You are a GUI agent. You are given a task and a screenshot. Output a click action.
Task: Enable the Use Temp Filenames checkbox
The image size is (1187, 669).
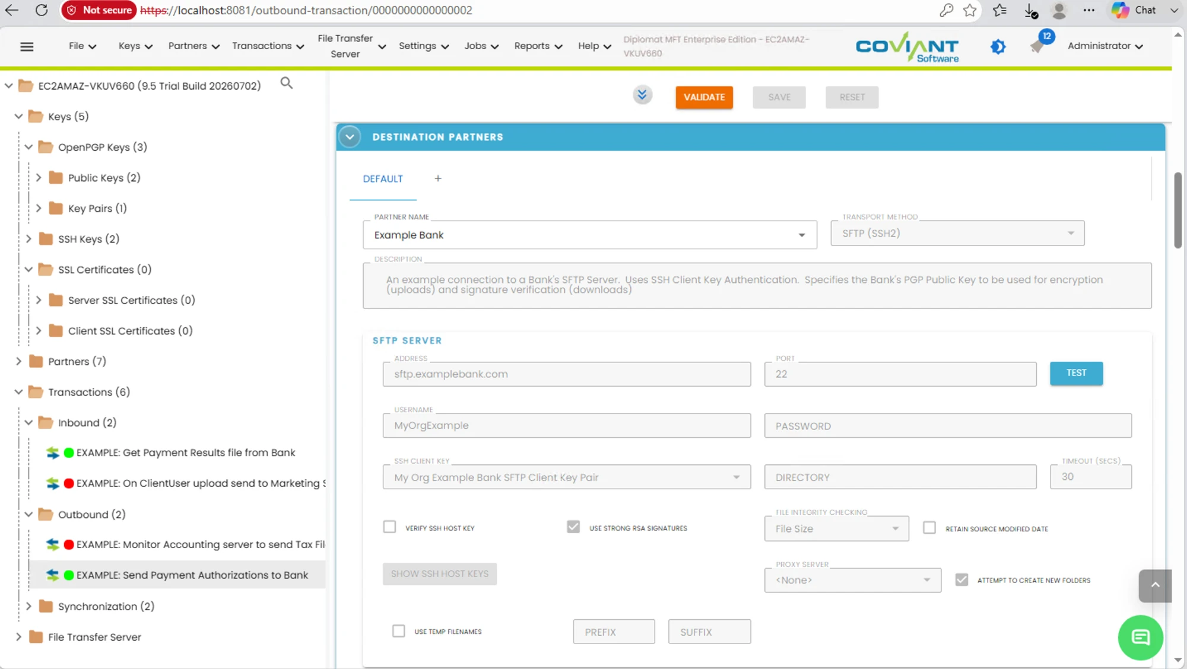point(399,631)
